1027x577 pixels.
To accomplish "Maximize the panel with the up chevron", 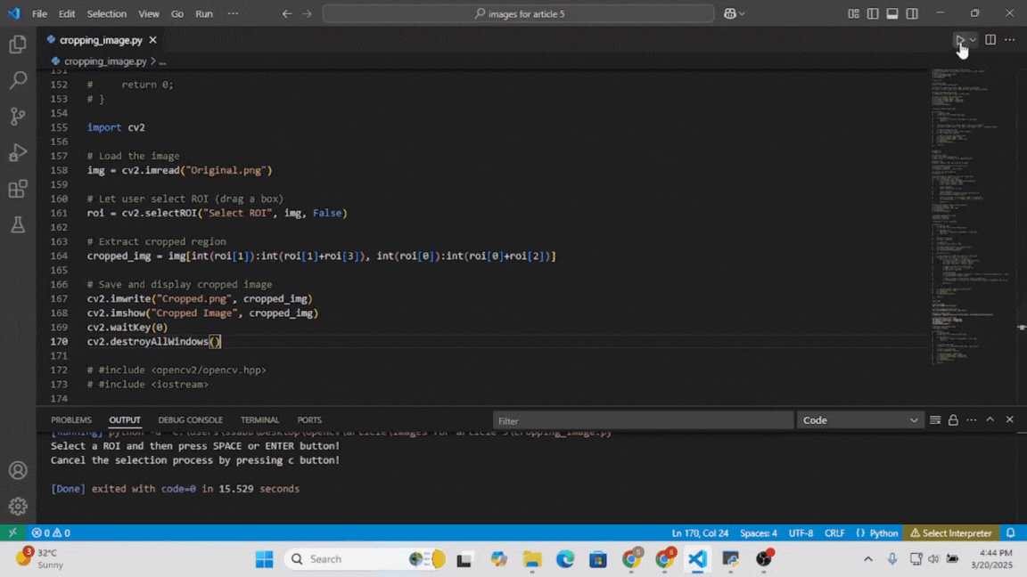I will pos(990,420).
